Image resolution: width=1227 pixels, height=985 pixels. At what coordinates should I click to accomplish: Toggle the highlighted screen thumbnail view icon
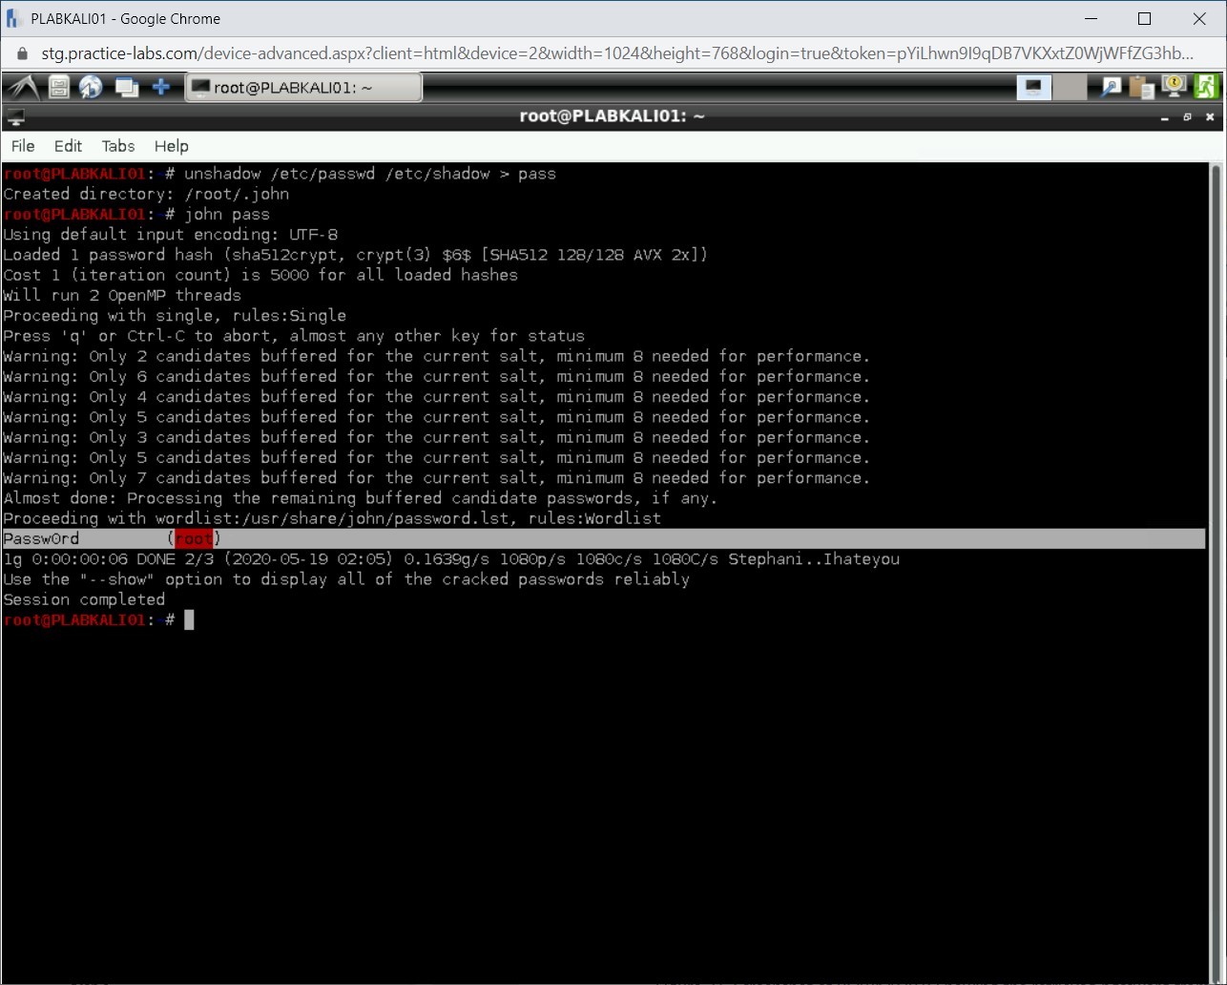(x=1033, y=86)
